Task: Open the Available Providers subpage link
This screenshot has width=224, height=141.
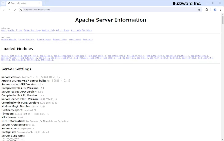Action: click(82, 30)
